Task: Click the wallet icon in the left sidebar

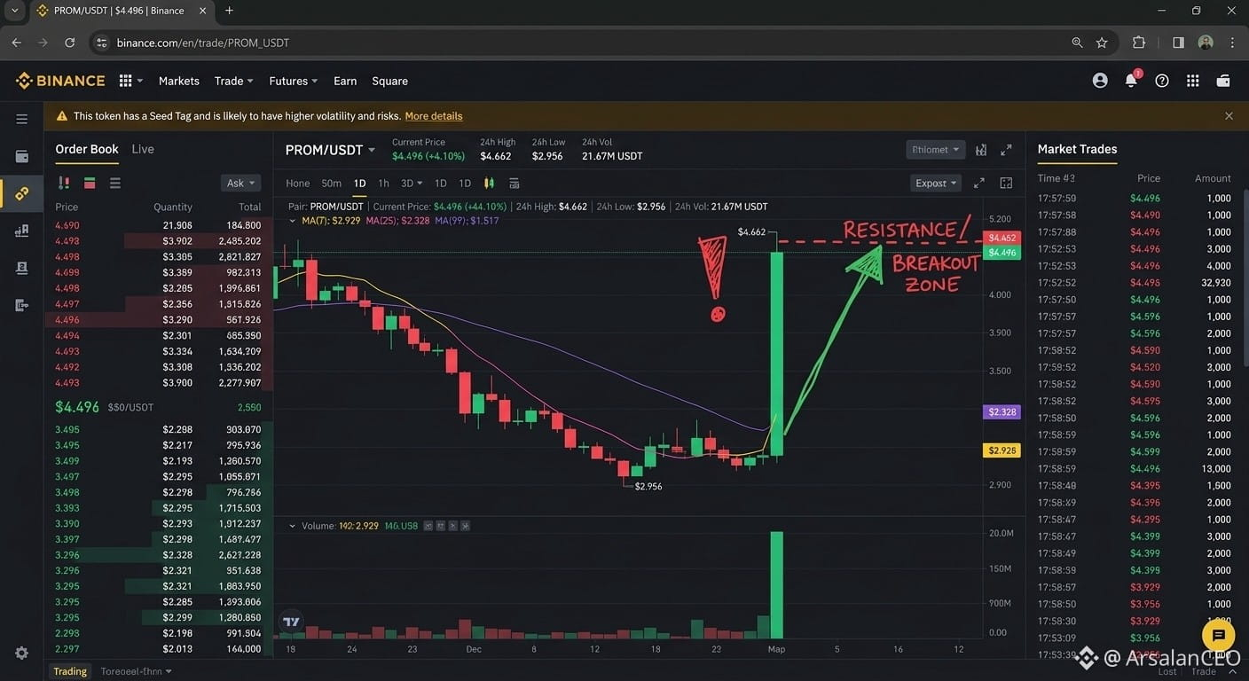Action: 22,156
